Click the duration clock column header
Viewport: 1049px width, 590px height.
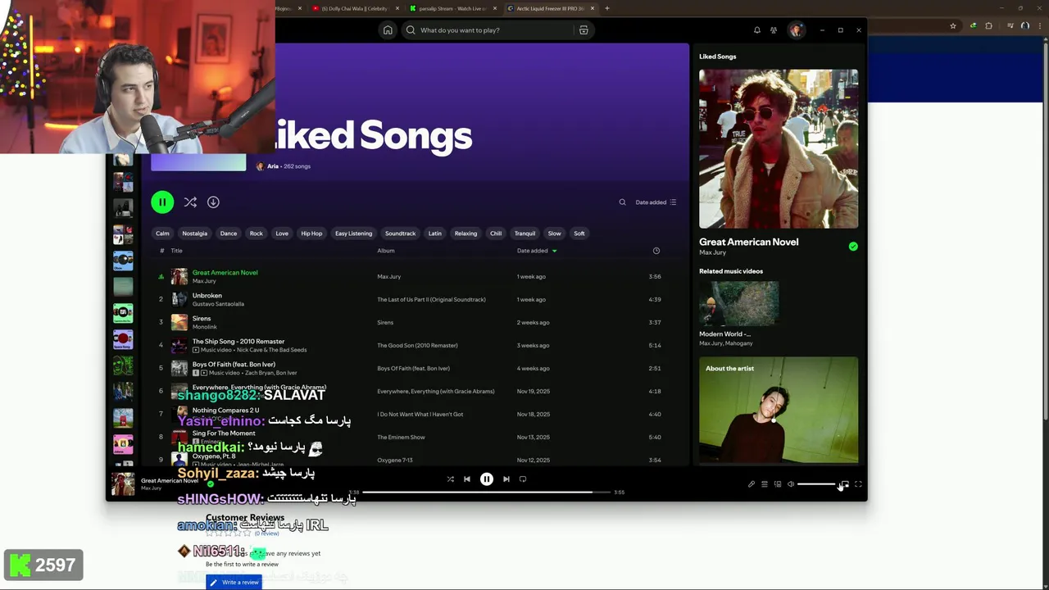pos(656,251)
